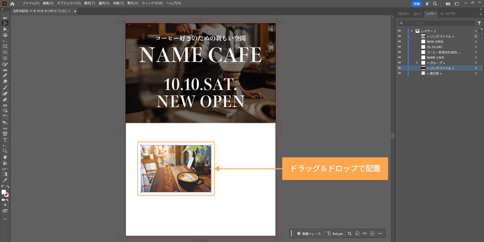
Task: Hide the NEW OPEN layer item
Action: [399, 42]
